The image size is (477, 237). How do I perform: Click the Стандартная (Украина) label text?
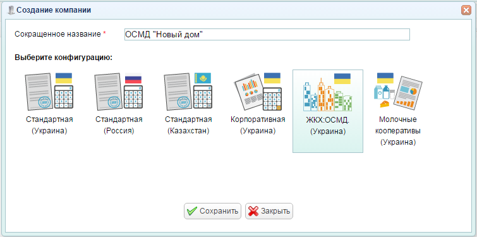pos(49,125)
